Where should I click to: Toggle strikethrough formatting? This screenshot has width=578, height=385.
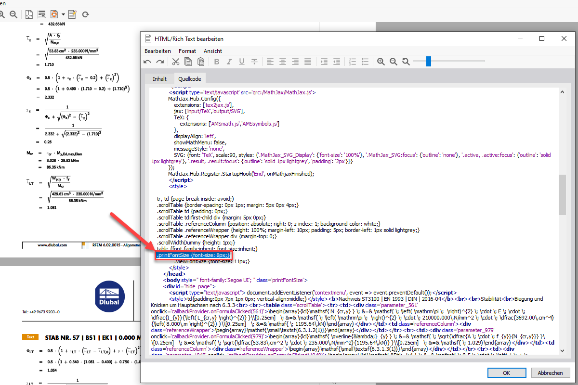[x=254, y=62]
